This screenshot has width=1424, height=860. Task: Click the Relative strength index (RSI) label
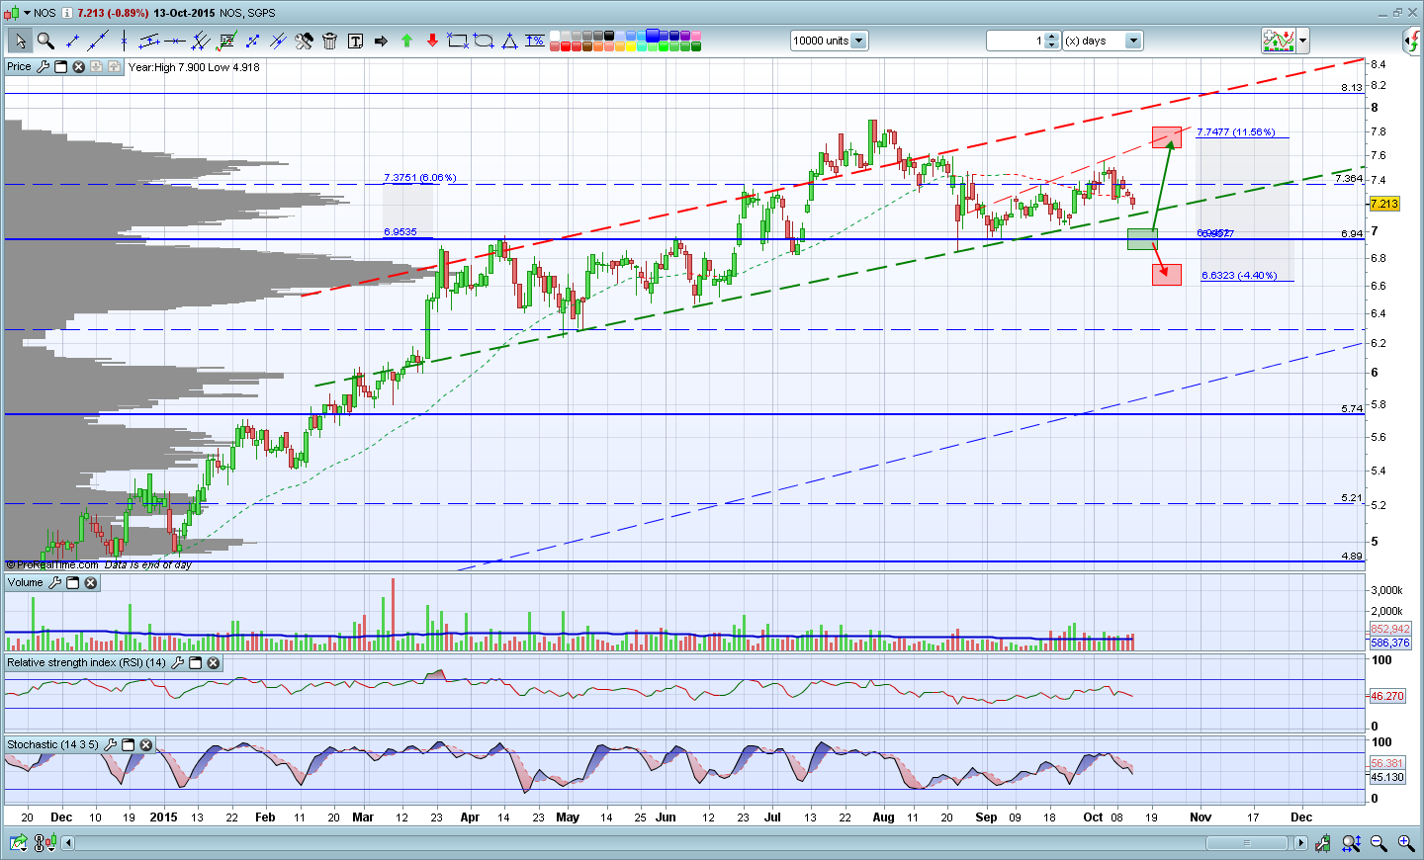click(87, 663)
